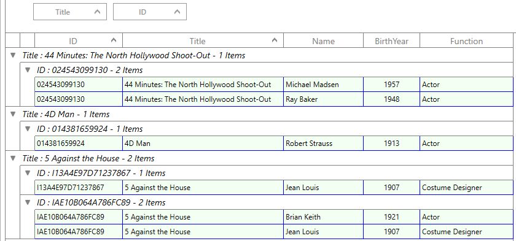Toggle sort arrow on ID group chip
Viewport: 516px width, 241px height.
click(177, 12)
